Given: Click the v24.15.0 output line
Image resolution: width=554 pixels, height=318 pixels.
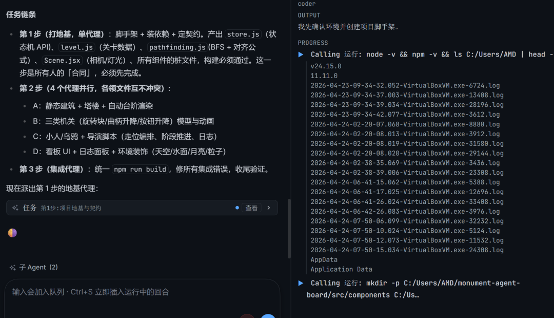Looking at the screenshot, I should coord(326,66).
